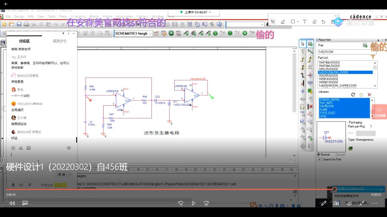Expand the SCHEMATIC1-fangb simulation profile dropdown
Screen dimensions: 387x217
pyautogui.click(x=150, y=34)
